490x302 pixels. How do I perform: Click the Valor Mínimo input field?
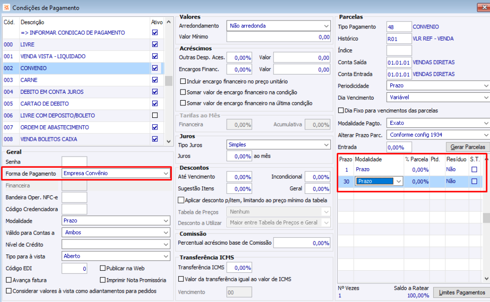pyautogui.click(x=279, y=37)
